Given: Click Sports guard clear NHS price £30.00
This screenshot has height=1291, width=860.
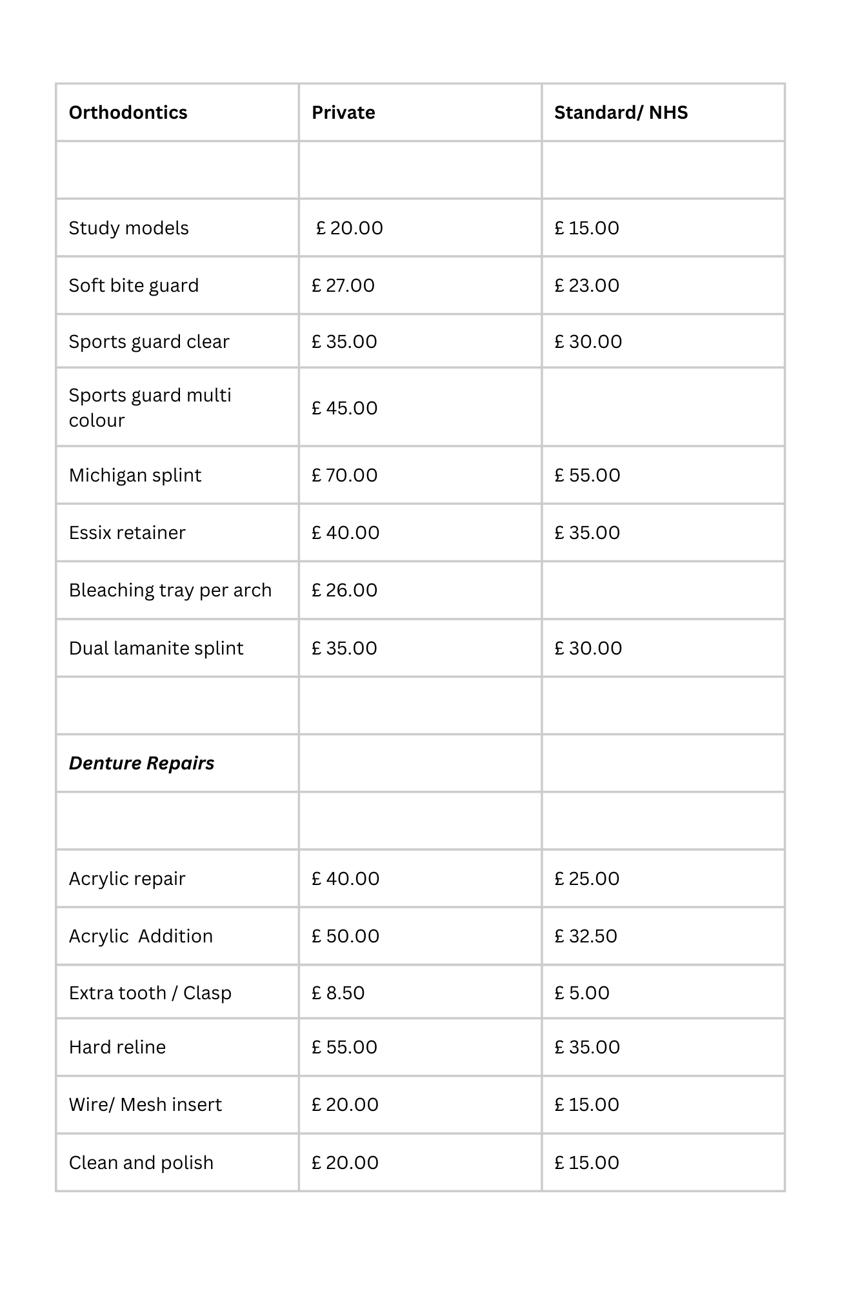Looking at the screenshot, I should pos(588,341).
